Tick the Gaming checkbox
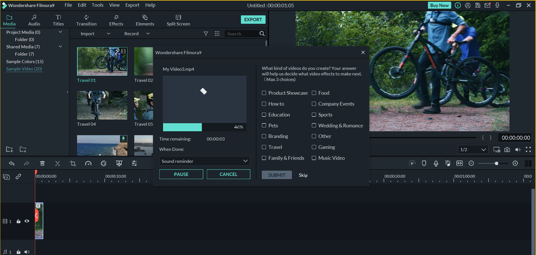 coord(314,147)
